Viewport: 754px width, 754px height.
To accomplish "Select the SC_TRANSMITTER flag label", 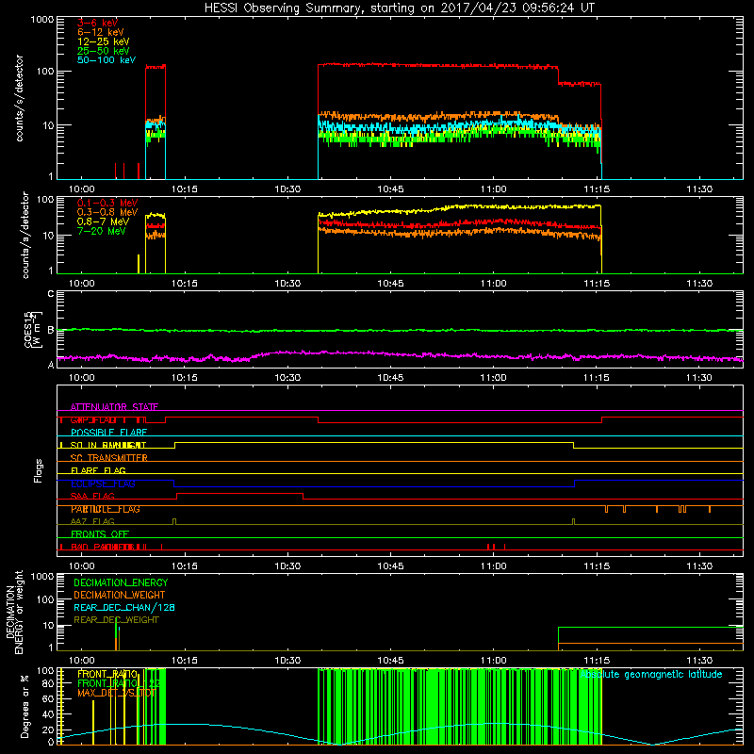I will (x=108, y=458).
